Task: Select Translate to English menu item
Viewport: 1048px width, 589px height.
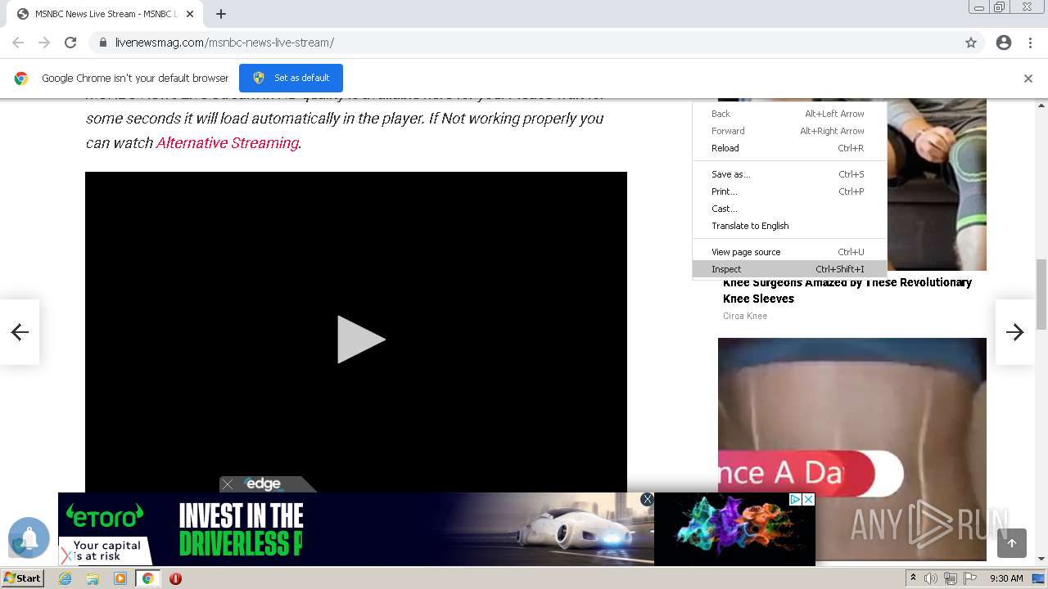Action: (789, 226)
